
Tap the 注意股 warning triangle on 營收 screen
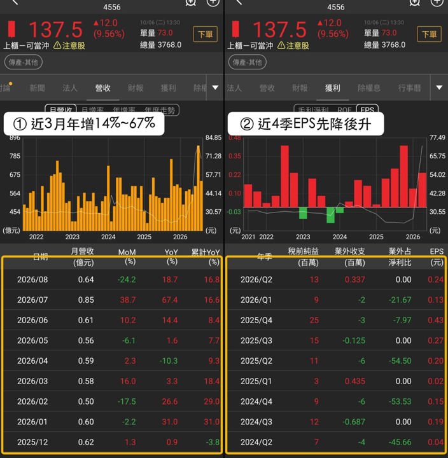(57, 46)
